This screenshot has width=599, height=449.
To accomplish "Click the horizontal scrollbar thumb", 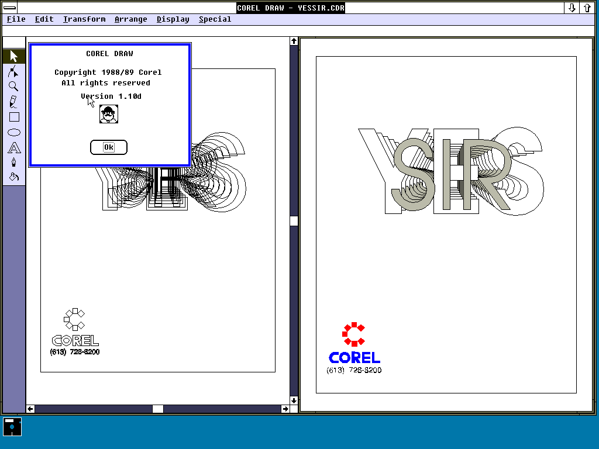I will coord(158,409).
